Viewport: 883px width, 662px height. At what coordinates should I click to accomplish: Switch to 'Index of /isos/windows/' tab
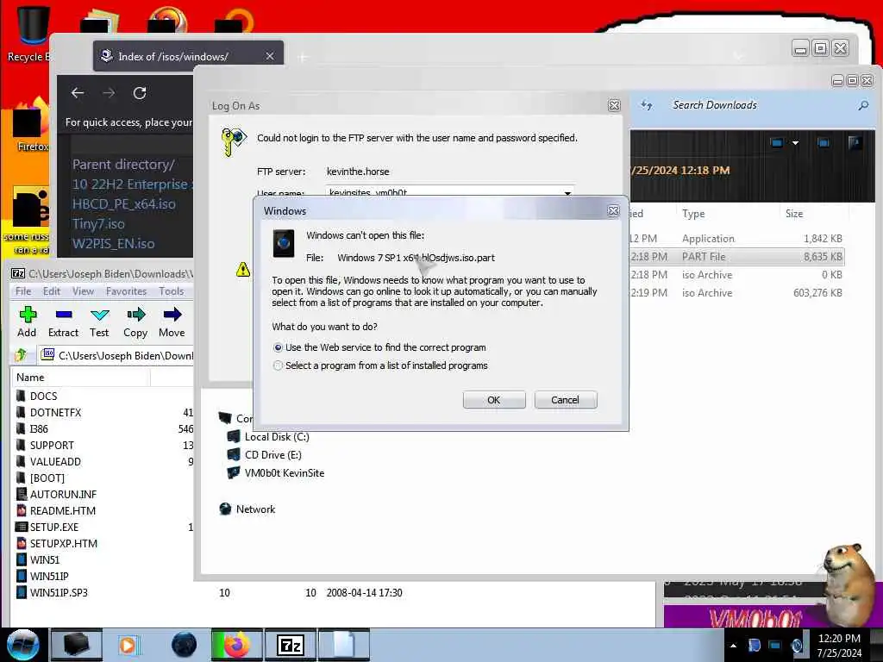pos(173,56)
